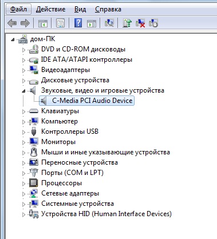The image size is (217, 239).
Task: Select DVD и CD-ROM дисководы label
Action: [x=84, y=49]
